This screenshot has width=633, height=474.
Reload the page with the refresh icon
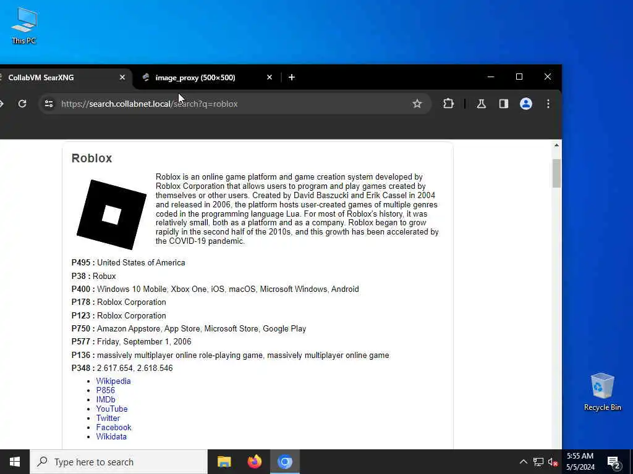coord(22,104)
